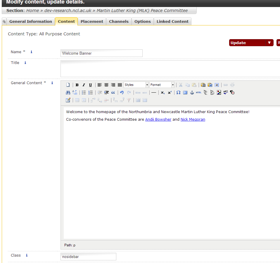280x263 pixels.
Task: Click the Name field containing Welcome Banner
Action: (101, 53)
